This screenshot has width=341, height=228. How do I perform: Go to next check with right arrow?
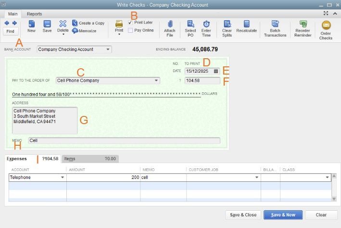(14, 23)
